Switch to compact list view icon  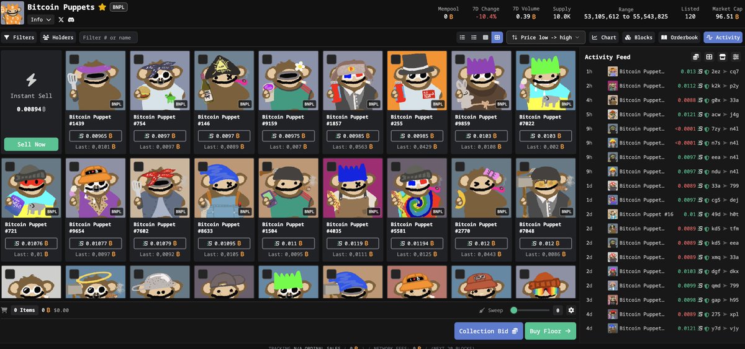click(x=462, y=37)
